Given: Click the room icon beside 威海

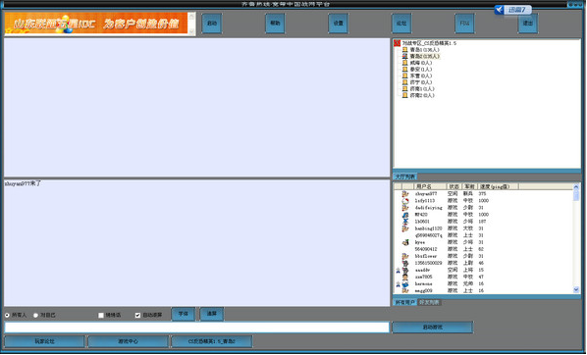Looking at the screenshot, I should (x=404, y=63).
